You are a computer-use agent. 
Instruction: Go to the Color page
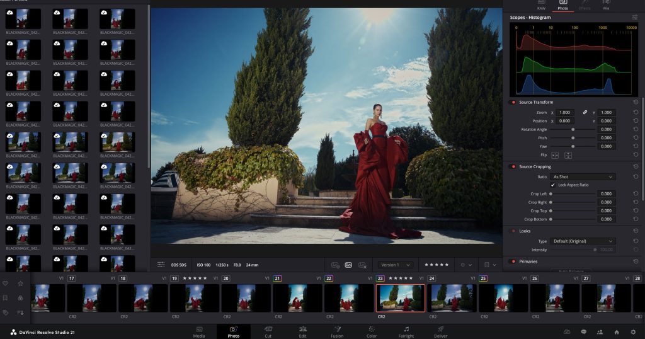pyautogui.click(x=372, y=332)
